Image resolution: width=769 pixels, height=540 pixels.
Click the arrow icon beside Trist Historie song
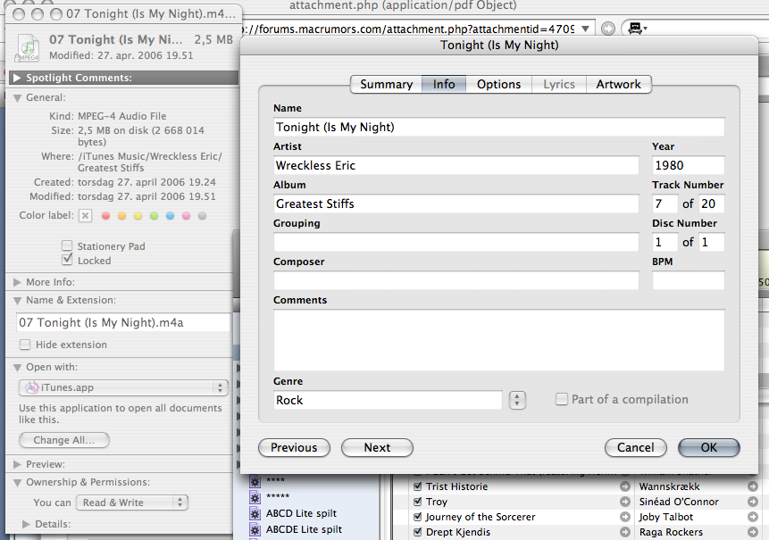coord(625,486)
